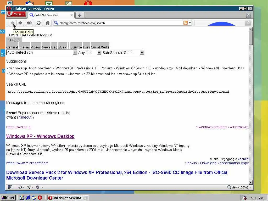Select CollabNet SearXNG taskbar button

(x=68, y=198)
